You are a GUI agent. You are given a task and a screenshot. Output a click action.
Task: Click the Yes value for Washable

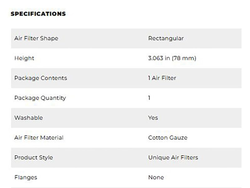coord(153,118)
